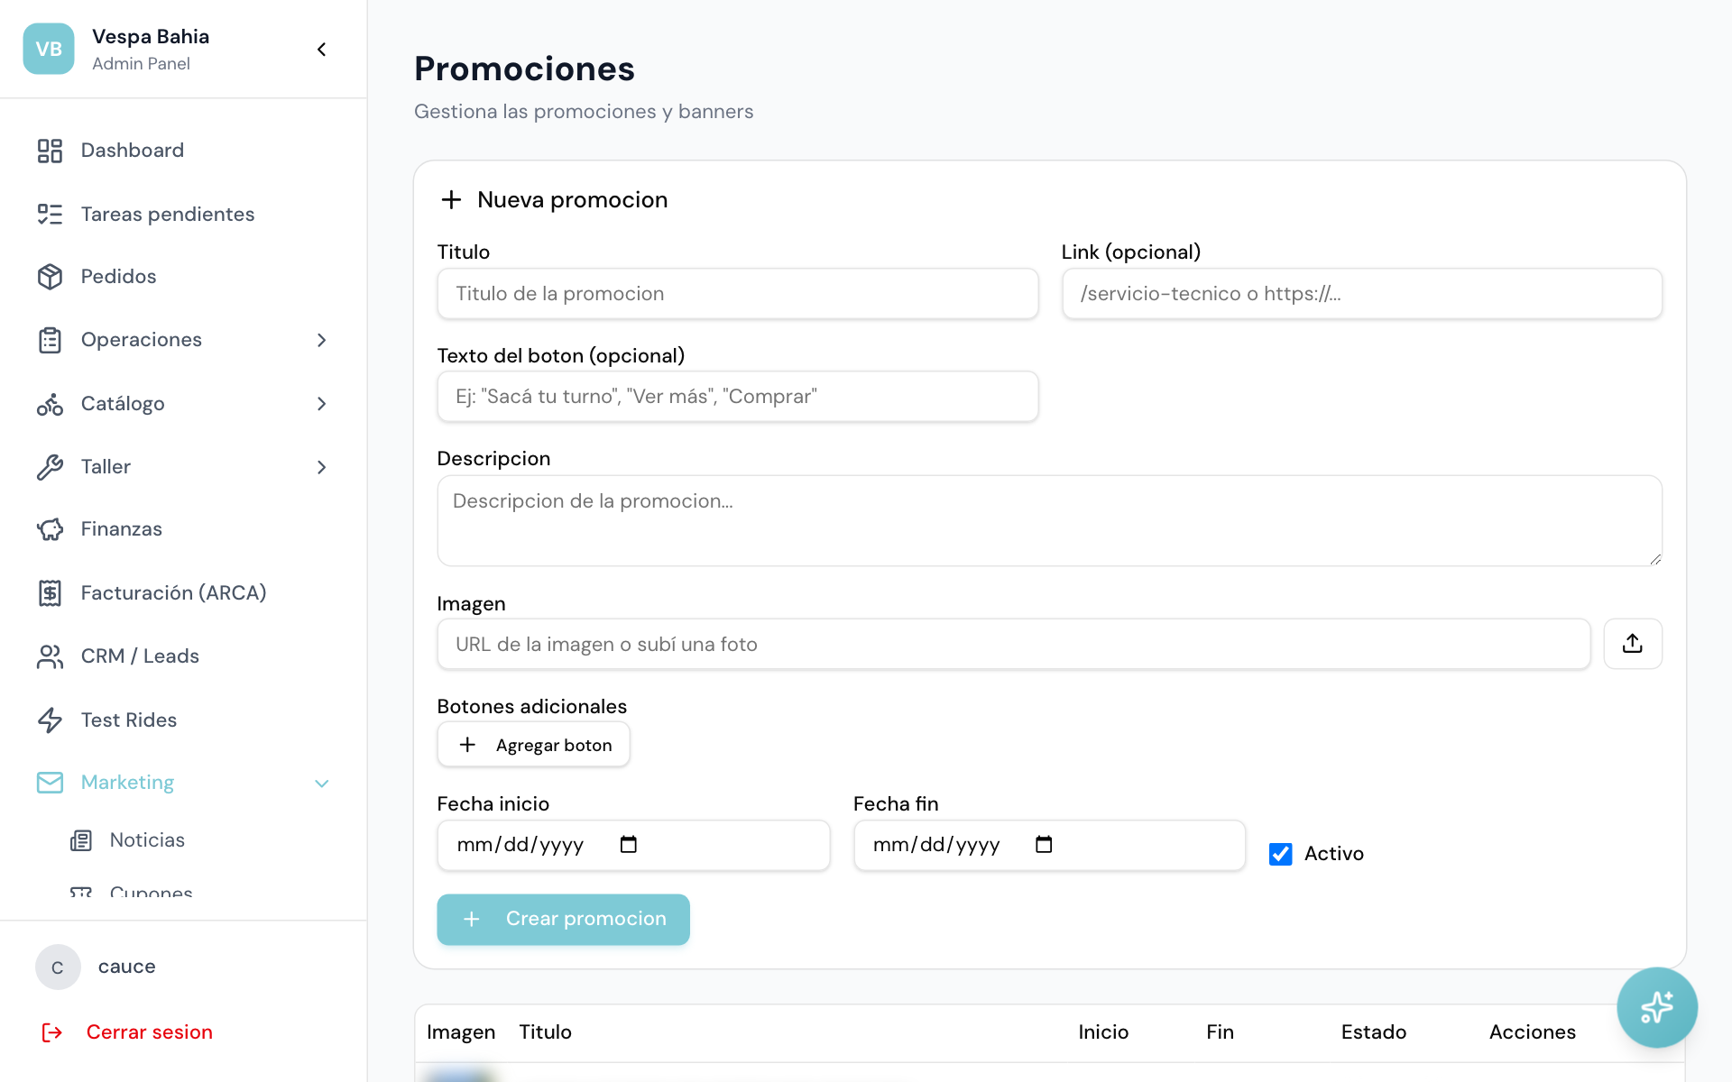Collapse the sidebar with the chevron arrow
Image resolution: width=1732 pixels, height=1082 pixels.
pos(321,50)
